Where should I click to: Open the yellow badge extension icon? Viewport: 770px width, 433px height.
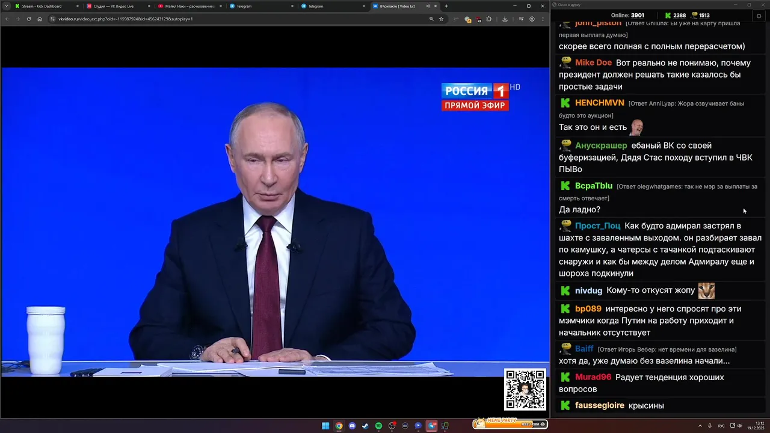[467, 19]
